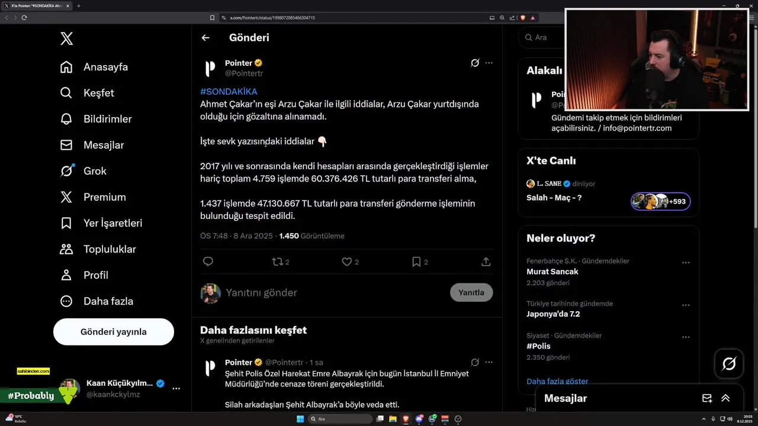This screenshot has height=426, width=758.
Task: Click zoom icon in address bar
Action: pyautogui.click(x=502, y=18)
